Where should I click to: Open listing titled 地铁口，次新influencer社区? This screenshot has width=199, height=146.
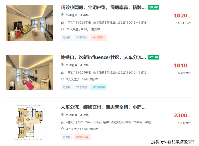[103, 57]
